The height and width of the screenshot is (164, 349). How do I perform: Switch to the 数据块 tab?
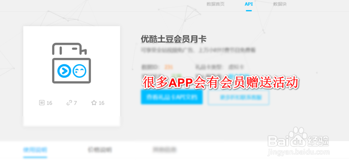point(280,4)
